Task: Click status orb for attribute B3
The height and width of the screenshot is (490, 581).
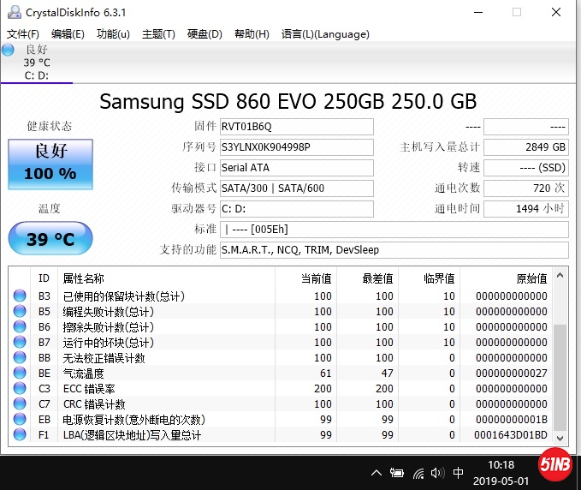Action: [20, 296]
